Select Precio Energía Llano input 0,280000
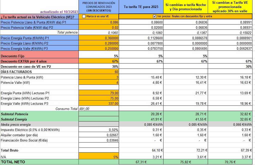The height and width of the screenshot is (165, 255). click(x=99, y=43)
